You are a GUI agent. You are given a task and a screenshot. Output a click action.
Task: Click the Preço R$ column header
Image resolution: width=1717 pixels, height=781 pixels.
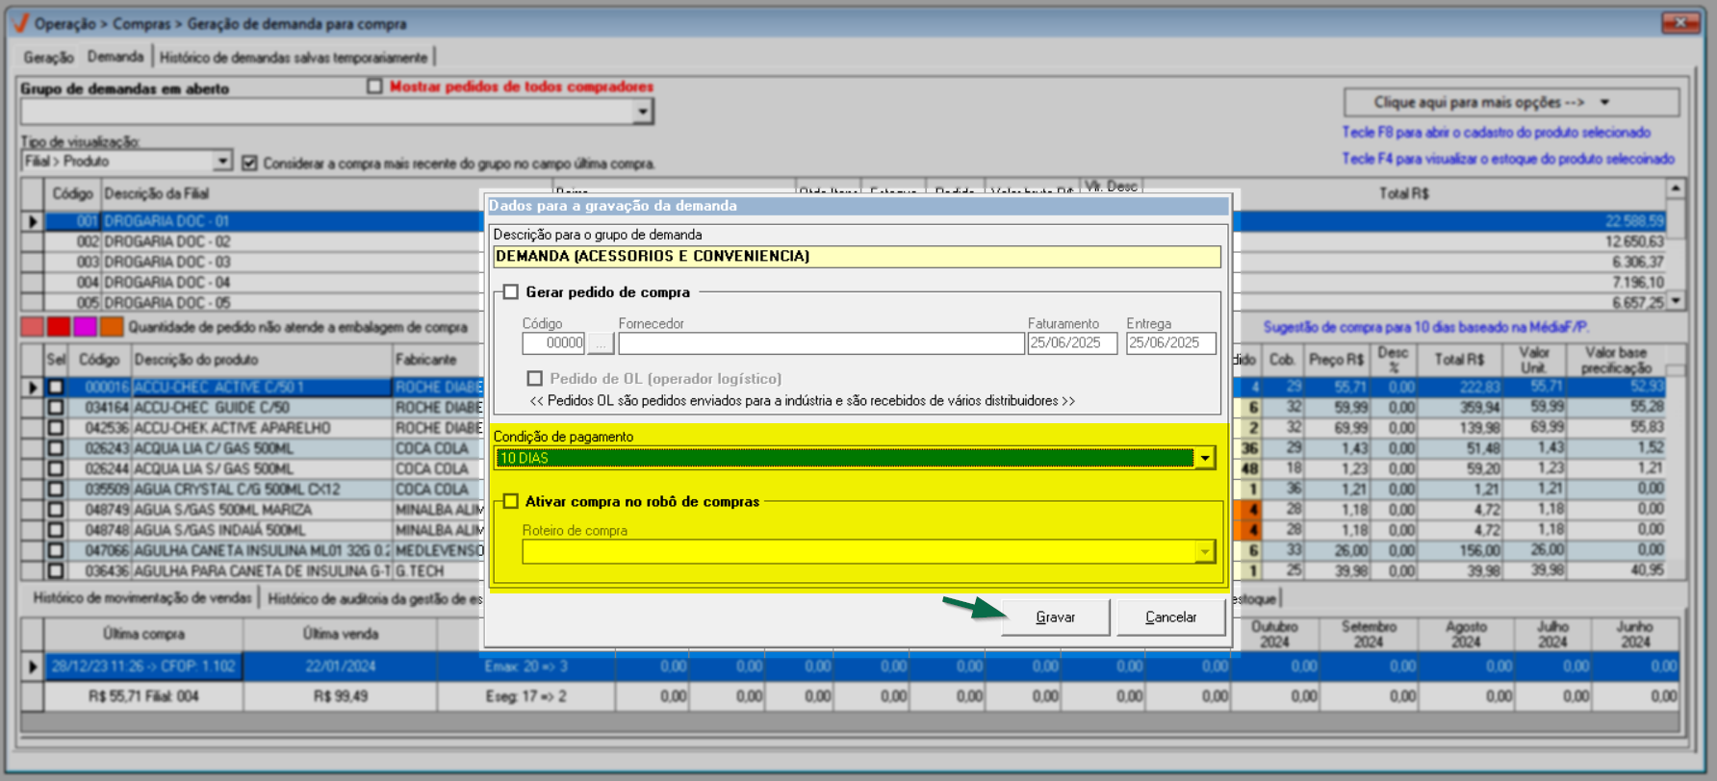coord(1337,360)
